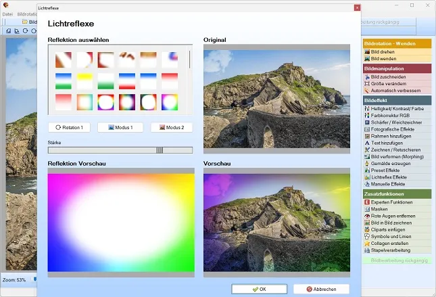Switch to Modus 2
436x297 pixels.
coord(172,127)
